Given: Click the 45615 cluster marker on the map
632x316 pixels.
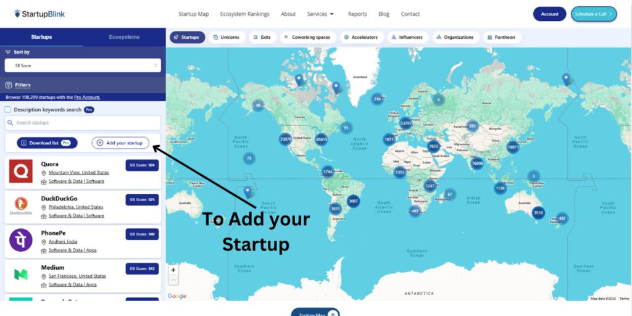Looking at the screenshot, I should click(321, 139).
